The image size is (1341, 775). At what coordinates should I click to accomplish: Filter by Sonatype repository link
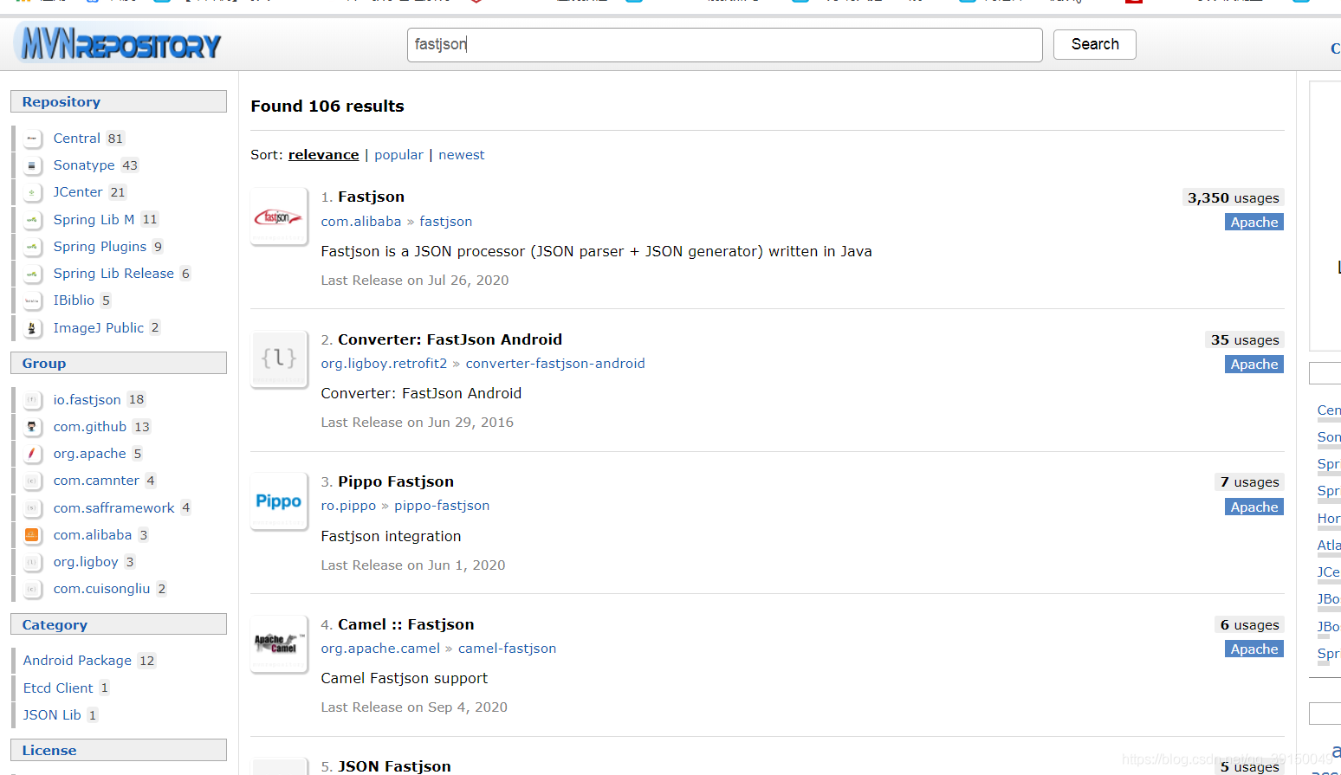[84, 165]
